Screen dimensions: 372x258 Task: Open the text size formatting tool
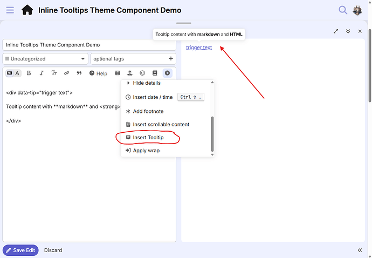point(54,73)
